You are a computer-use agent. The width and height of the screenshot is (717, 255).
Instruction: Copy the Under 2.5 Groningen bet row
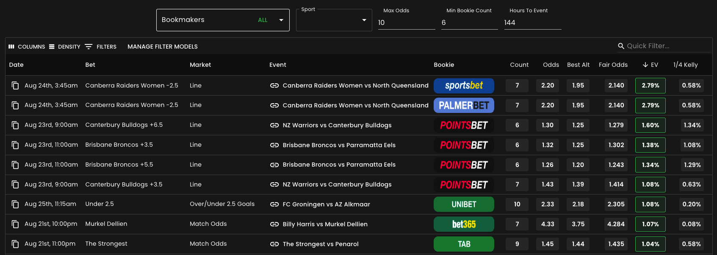pos(15,204)
